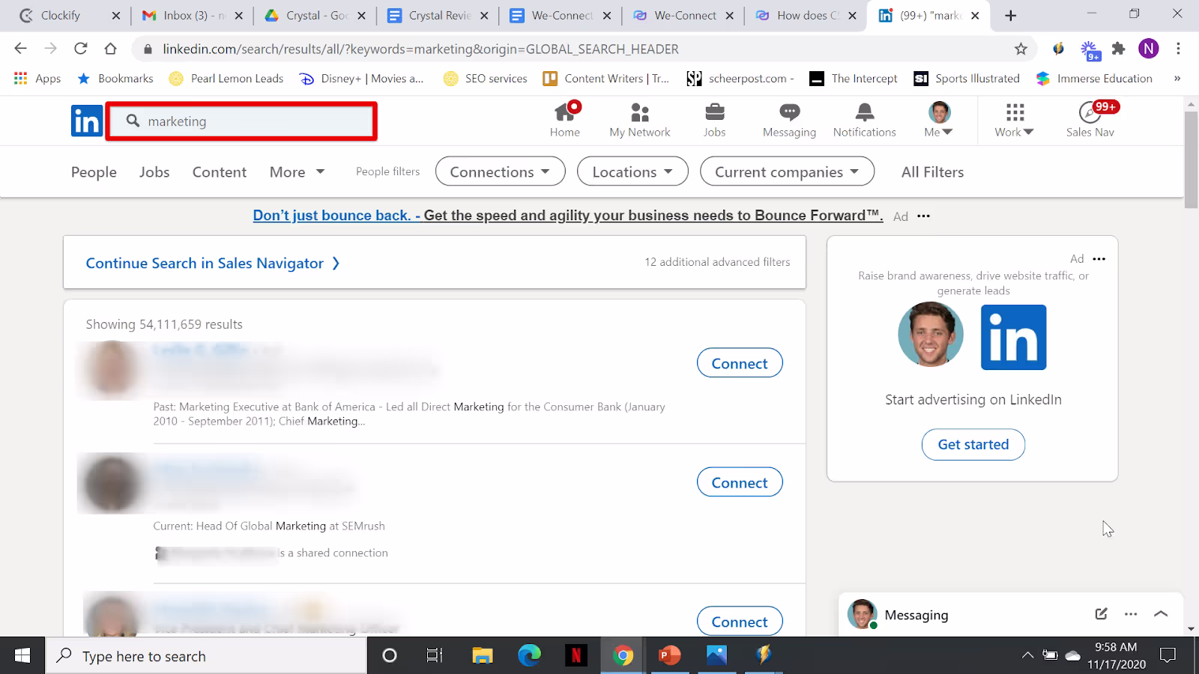
Task: Open PowerPoint from the taskbar
Action: pos(669,655)
